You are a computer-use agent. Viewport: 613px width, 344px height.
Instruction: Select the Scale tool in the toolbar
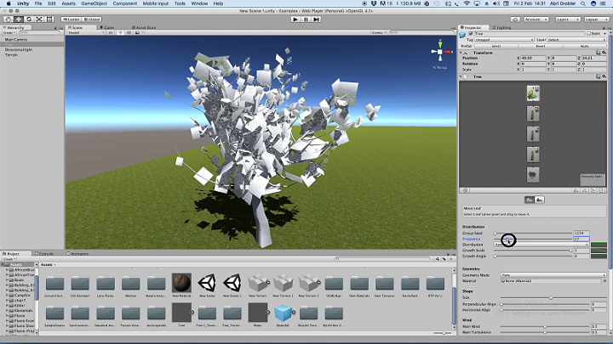(39, 19)
